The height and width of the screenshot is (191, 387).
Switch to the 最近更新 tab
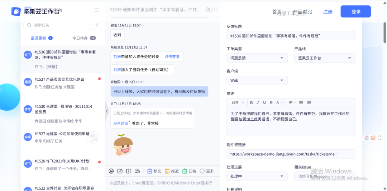click(x=42, y=38)
